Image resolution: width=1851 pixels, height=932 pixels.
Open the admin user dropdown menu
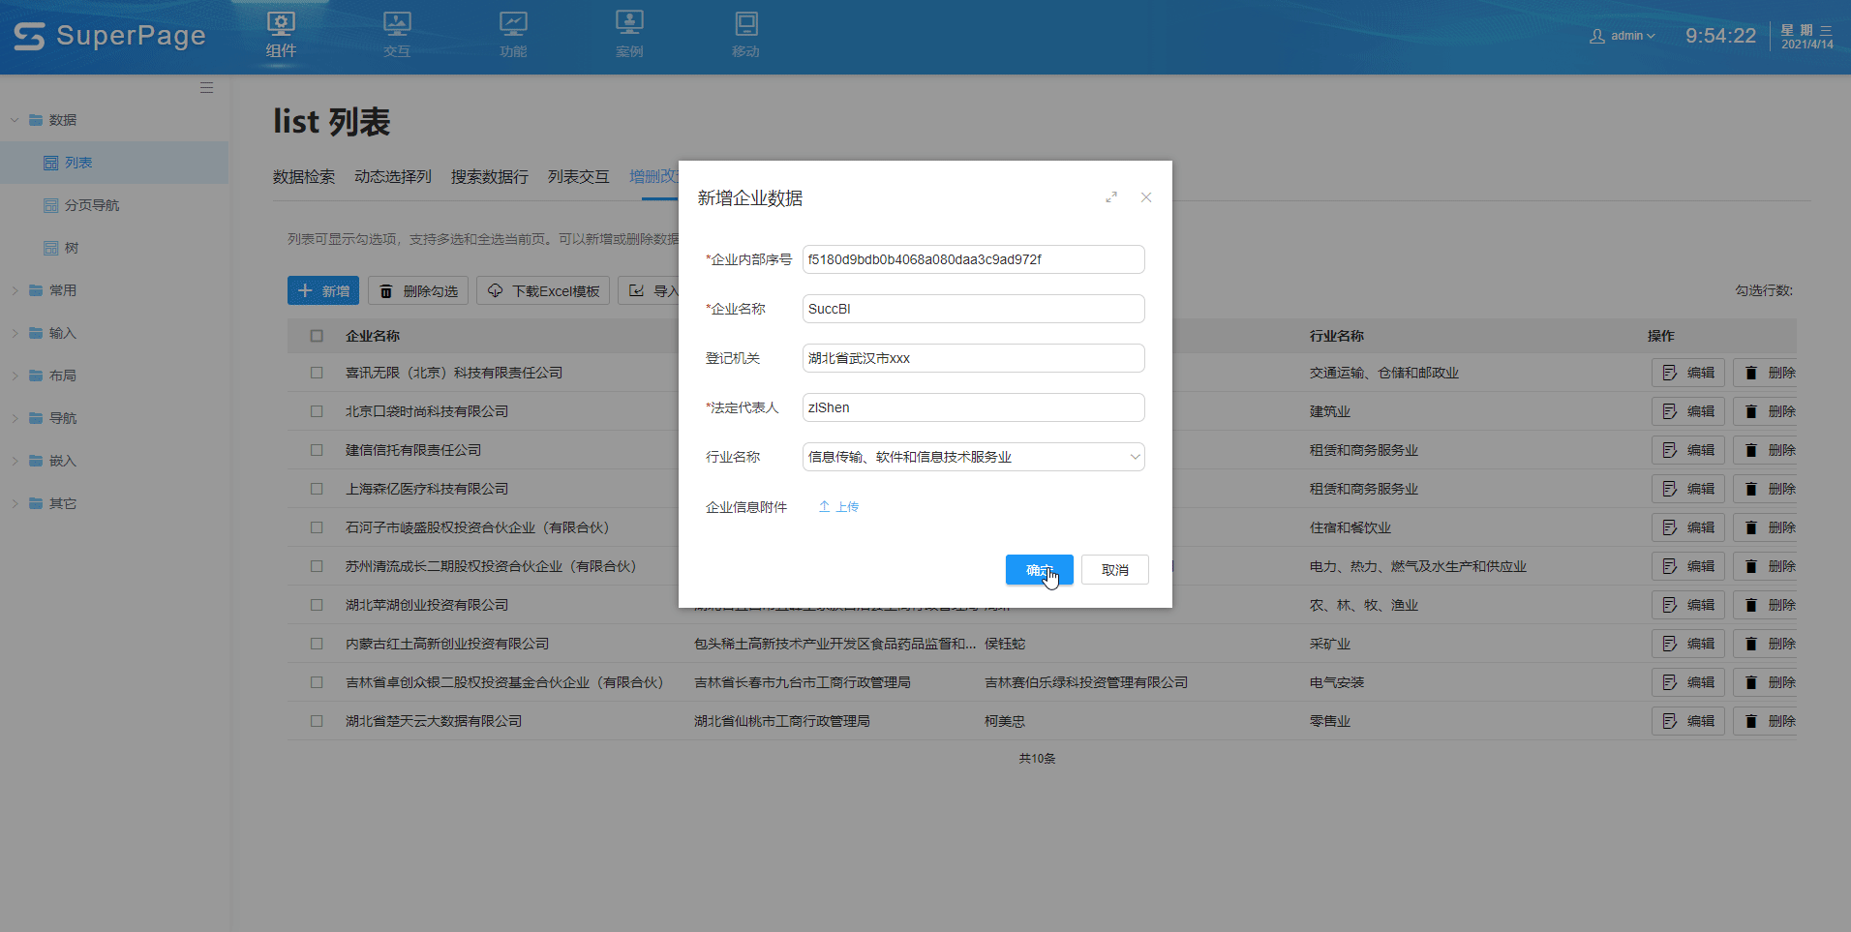coord(1623,36)
